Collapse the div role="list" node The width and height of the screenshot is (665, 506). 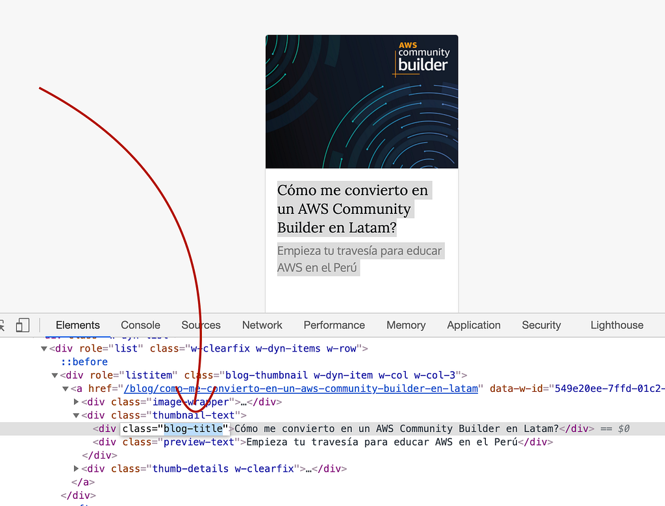pos(44,349)
